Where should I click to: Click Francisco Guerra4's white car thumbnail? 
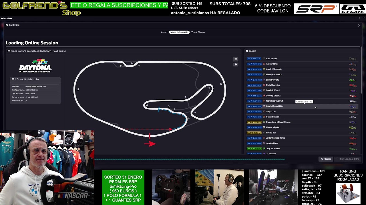pyautogui.click(x=353, y=101)
